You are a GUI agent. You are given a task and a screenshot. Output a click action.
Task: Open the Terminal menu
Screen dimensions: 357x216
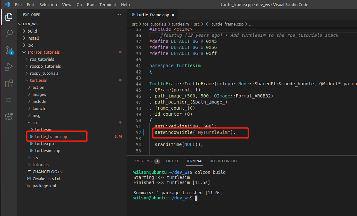tap(107, 4)
